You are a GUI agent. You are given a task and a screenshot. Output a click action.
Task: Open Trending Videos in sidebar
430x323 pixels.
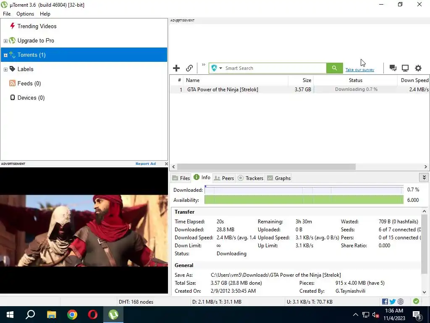coord(37,26)
